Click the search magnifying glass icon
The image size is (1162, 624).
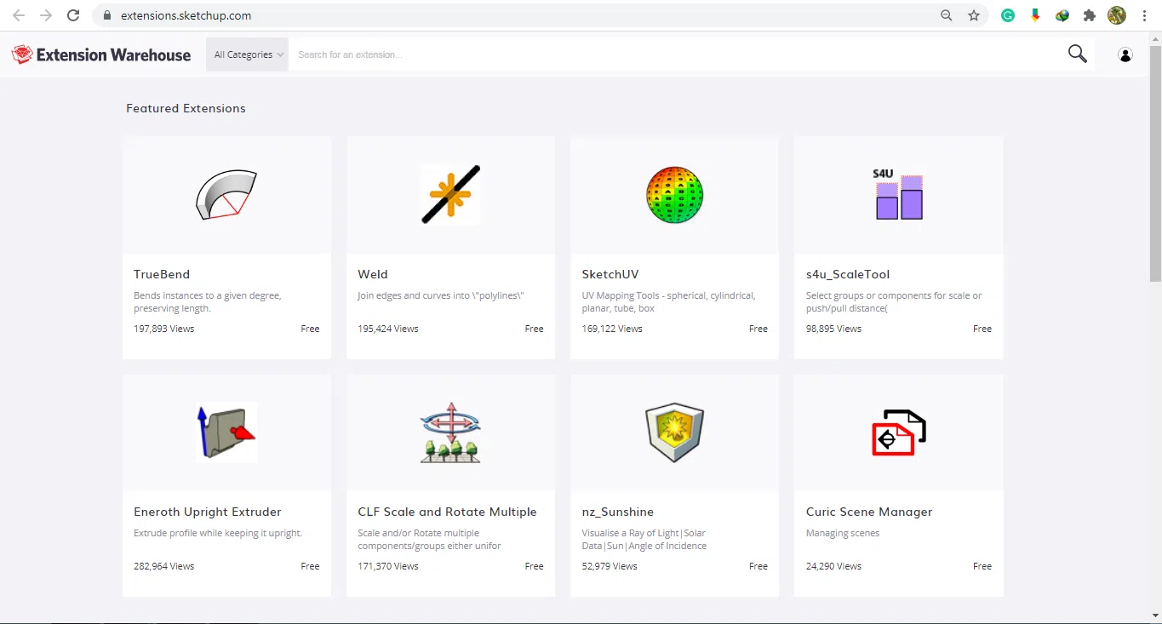tap(1077, 54)
